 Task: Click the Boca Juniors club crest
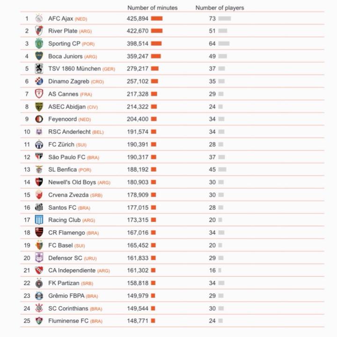pyautogui.click(x=39, y=56)
